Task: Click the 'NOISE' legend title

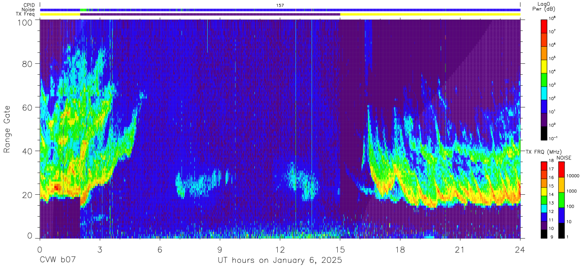Action: [x=563, y=158]
